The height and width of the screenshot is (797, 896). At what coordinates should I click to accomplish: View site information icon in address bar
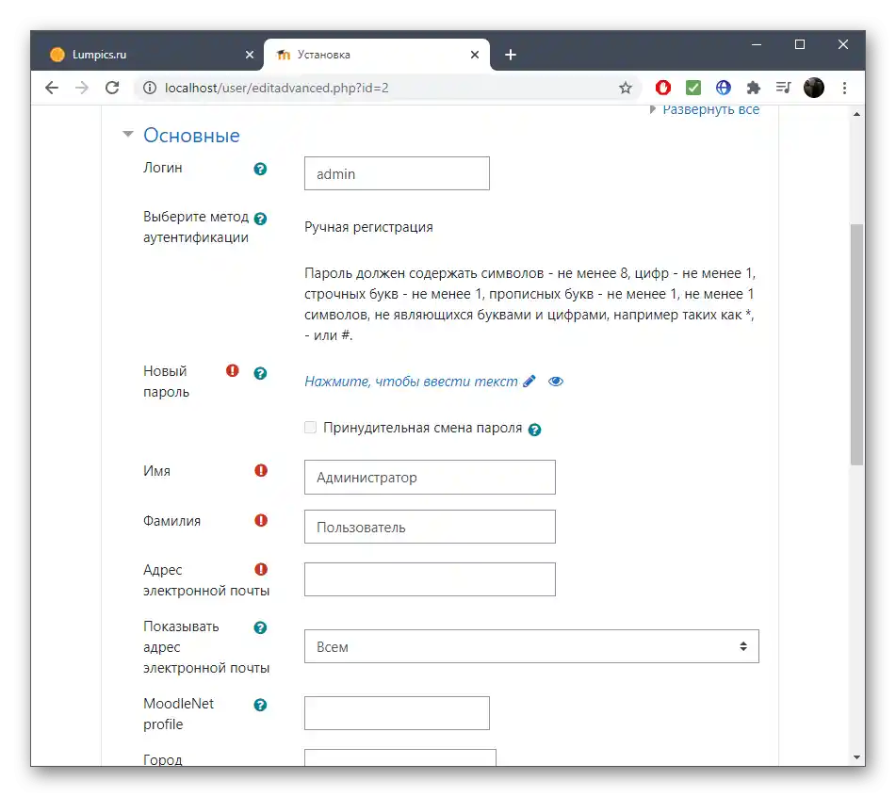[150, 88]
